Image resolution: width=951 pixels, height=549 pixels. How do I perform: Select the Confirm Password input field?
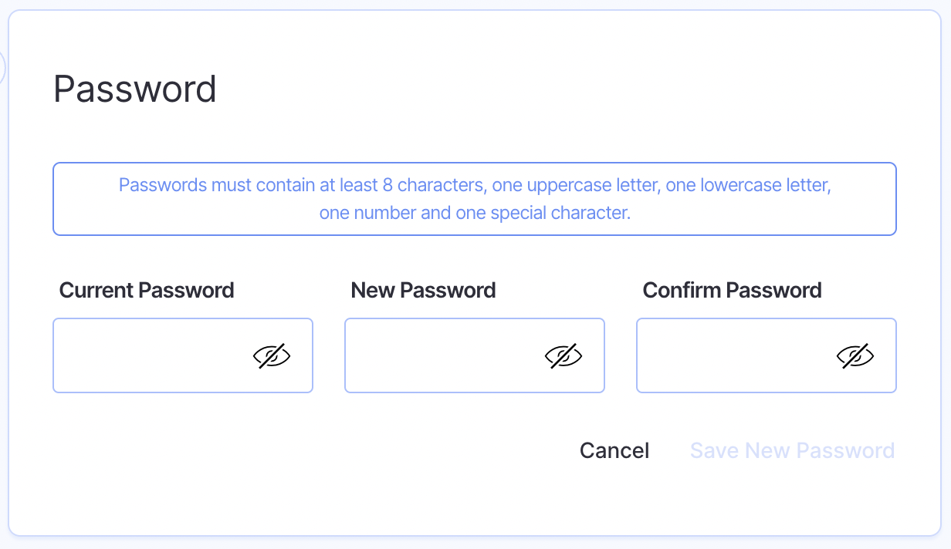click(x=734, y=355)
